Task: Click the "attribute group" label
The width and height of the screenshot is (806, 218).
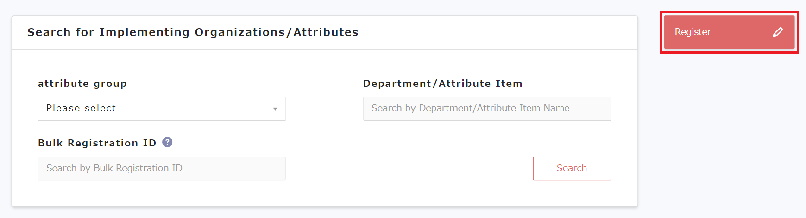Action: [82, 84]
